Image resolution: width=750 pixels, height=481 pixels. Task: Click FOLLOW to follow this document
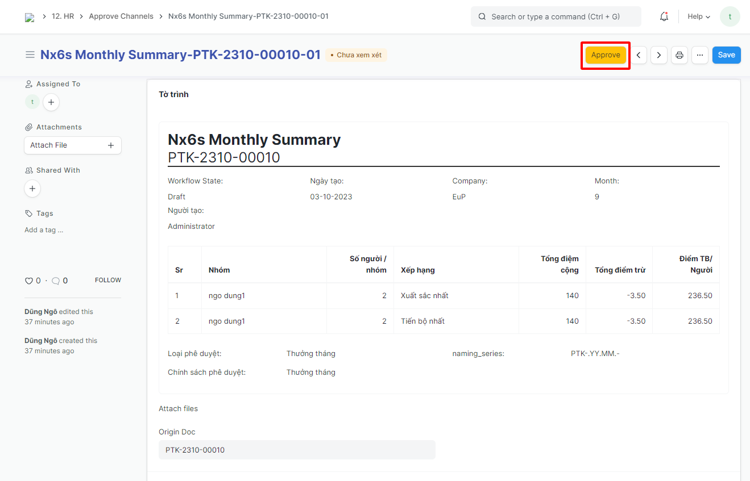tap(108, 280)
